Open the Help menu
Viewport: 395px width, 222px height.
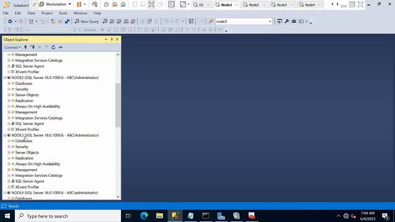(98, 13)
